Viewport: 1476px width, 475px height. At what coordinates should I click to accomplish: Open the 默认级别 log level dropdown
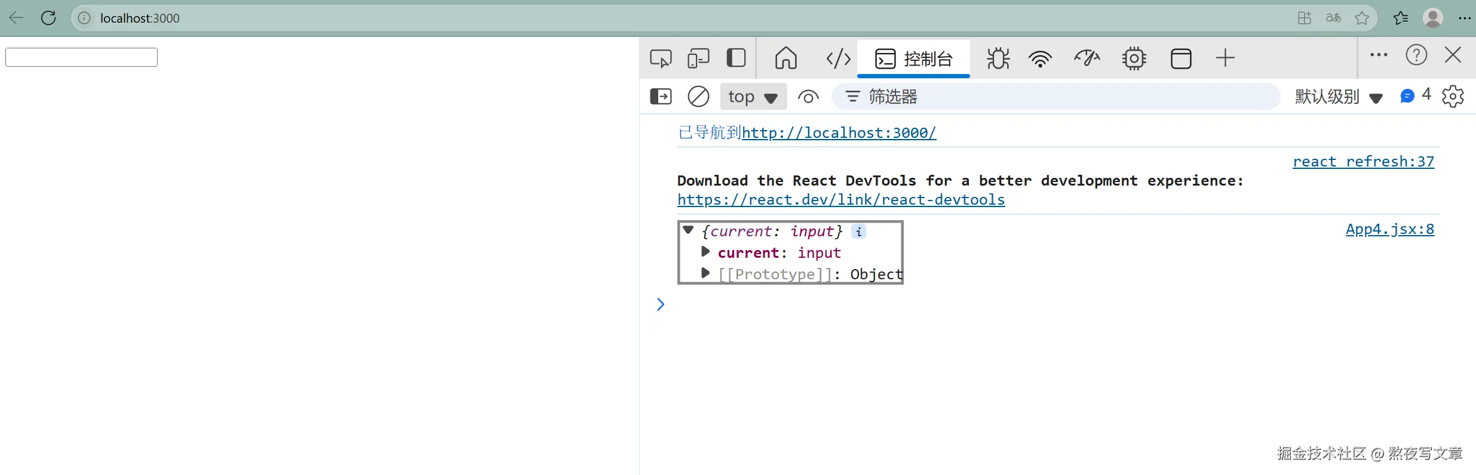1339,96
